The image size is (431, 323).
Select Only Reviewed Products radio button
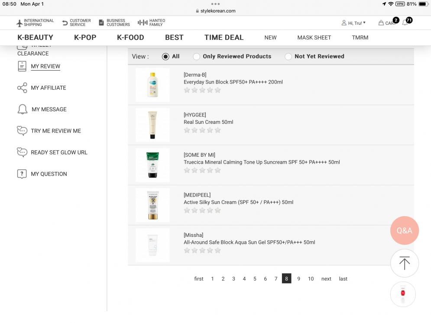pos(197,56)
